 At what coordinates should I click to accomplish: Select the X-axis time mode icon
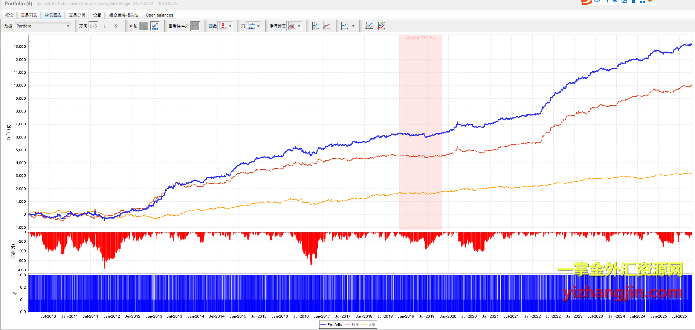[x=155, y=26]
